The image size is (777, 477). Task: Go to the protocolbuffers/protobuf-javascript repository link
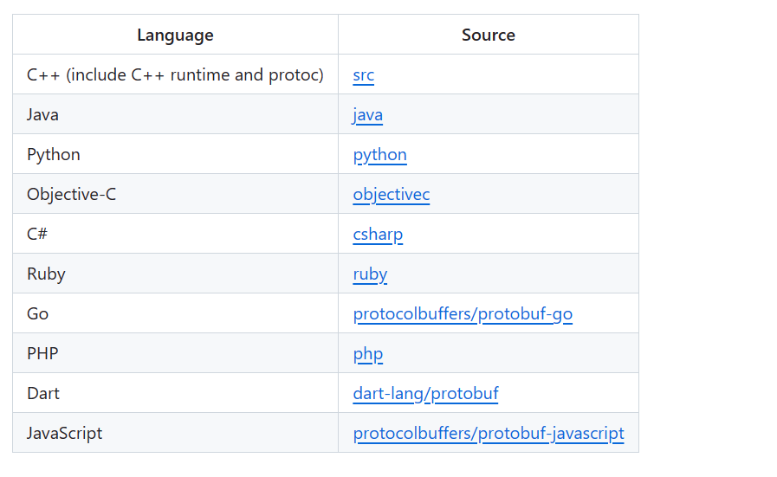pos(488,434)
